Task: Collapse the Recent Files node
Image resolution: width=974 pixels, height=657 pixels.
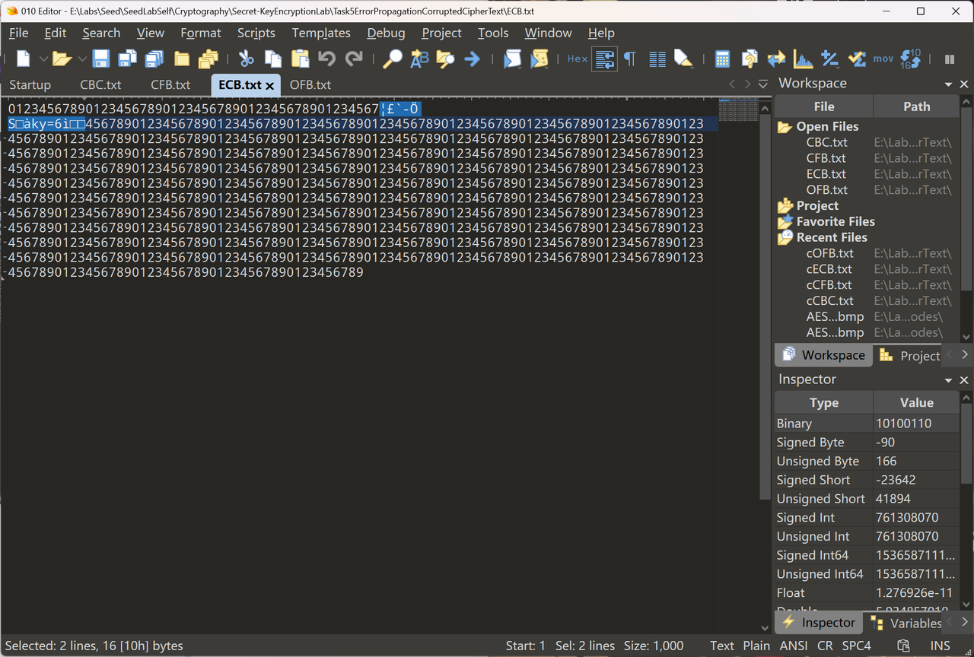Action: (x=785, y=237)
